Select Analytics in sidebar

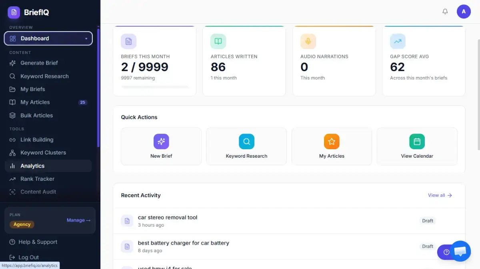click(x=48, y=166)
